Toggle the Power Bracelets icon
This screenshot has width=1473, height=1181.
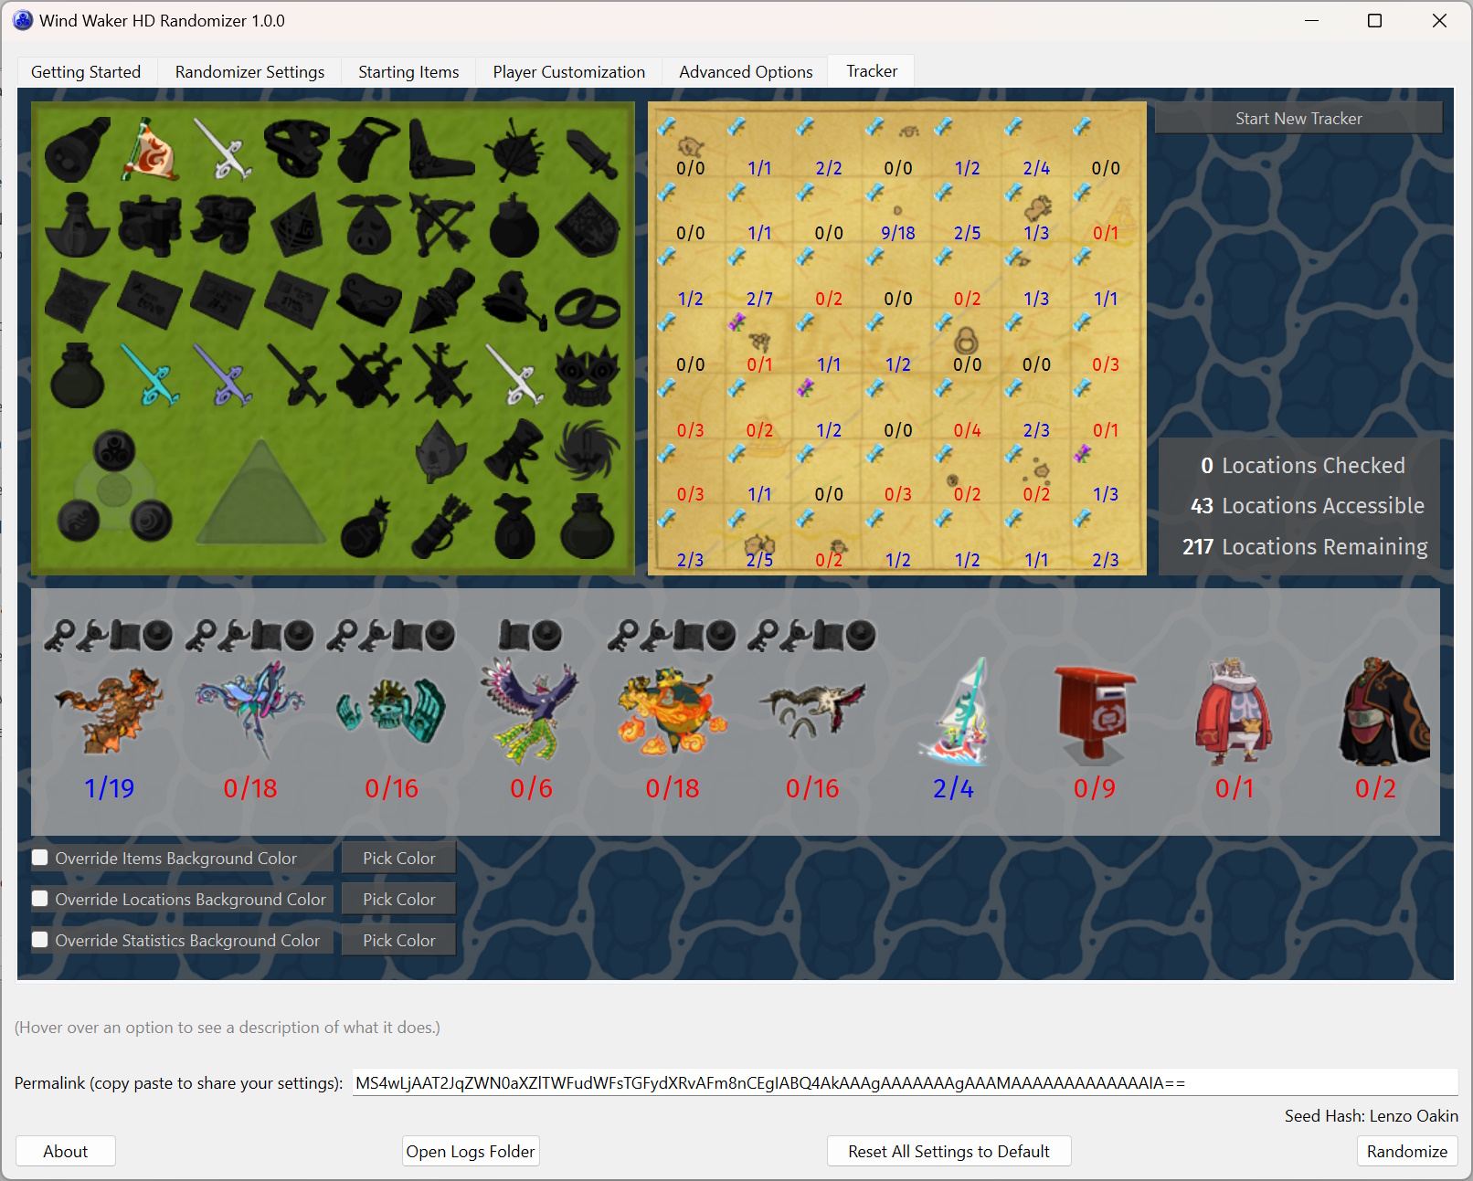point(588,309)
